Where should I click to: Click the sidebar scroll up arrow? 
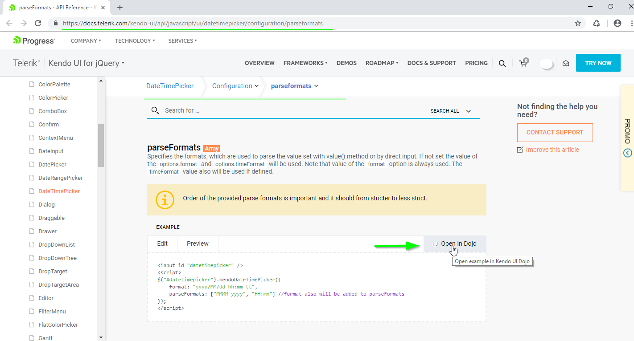101,81
